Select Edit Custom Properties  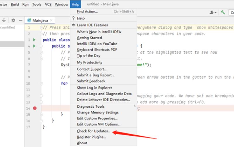(x=104, y=118)
